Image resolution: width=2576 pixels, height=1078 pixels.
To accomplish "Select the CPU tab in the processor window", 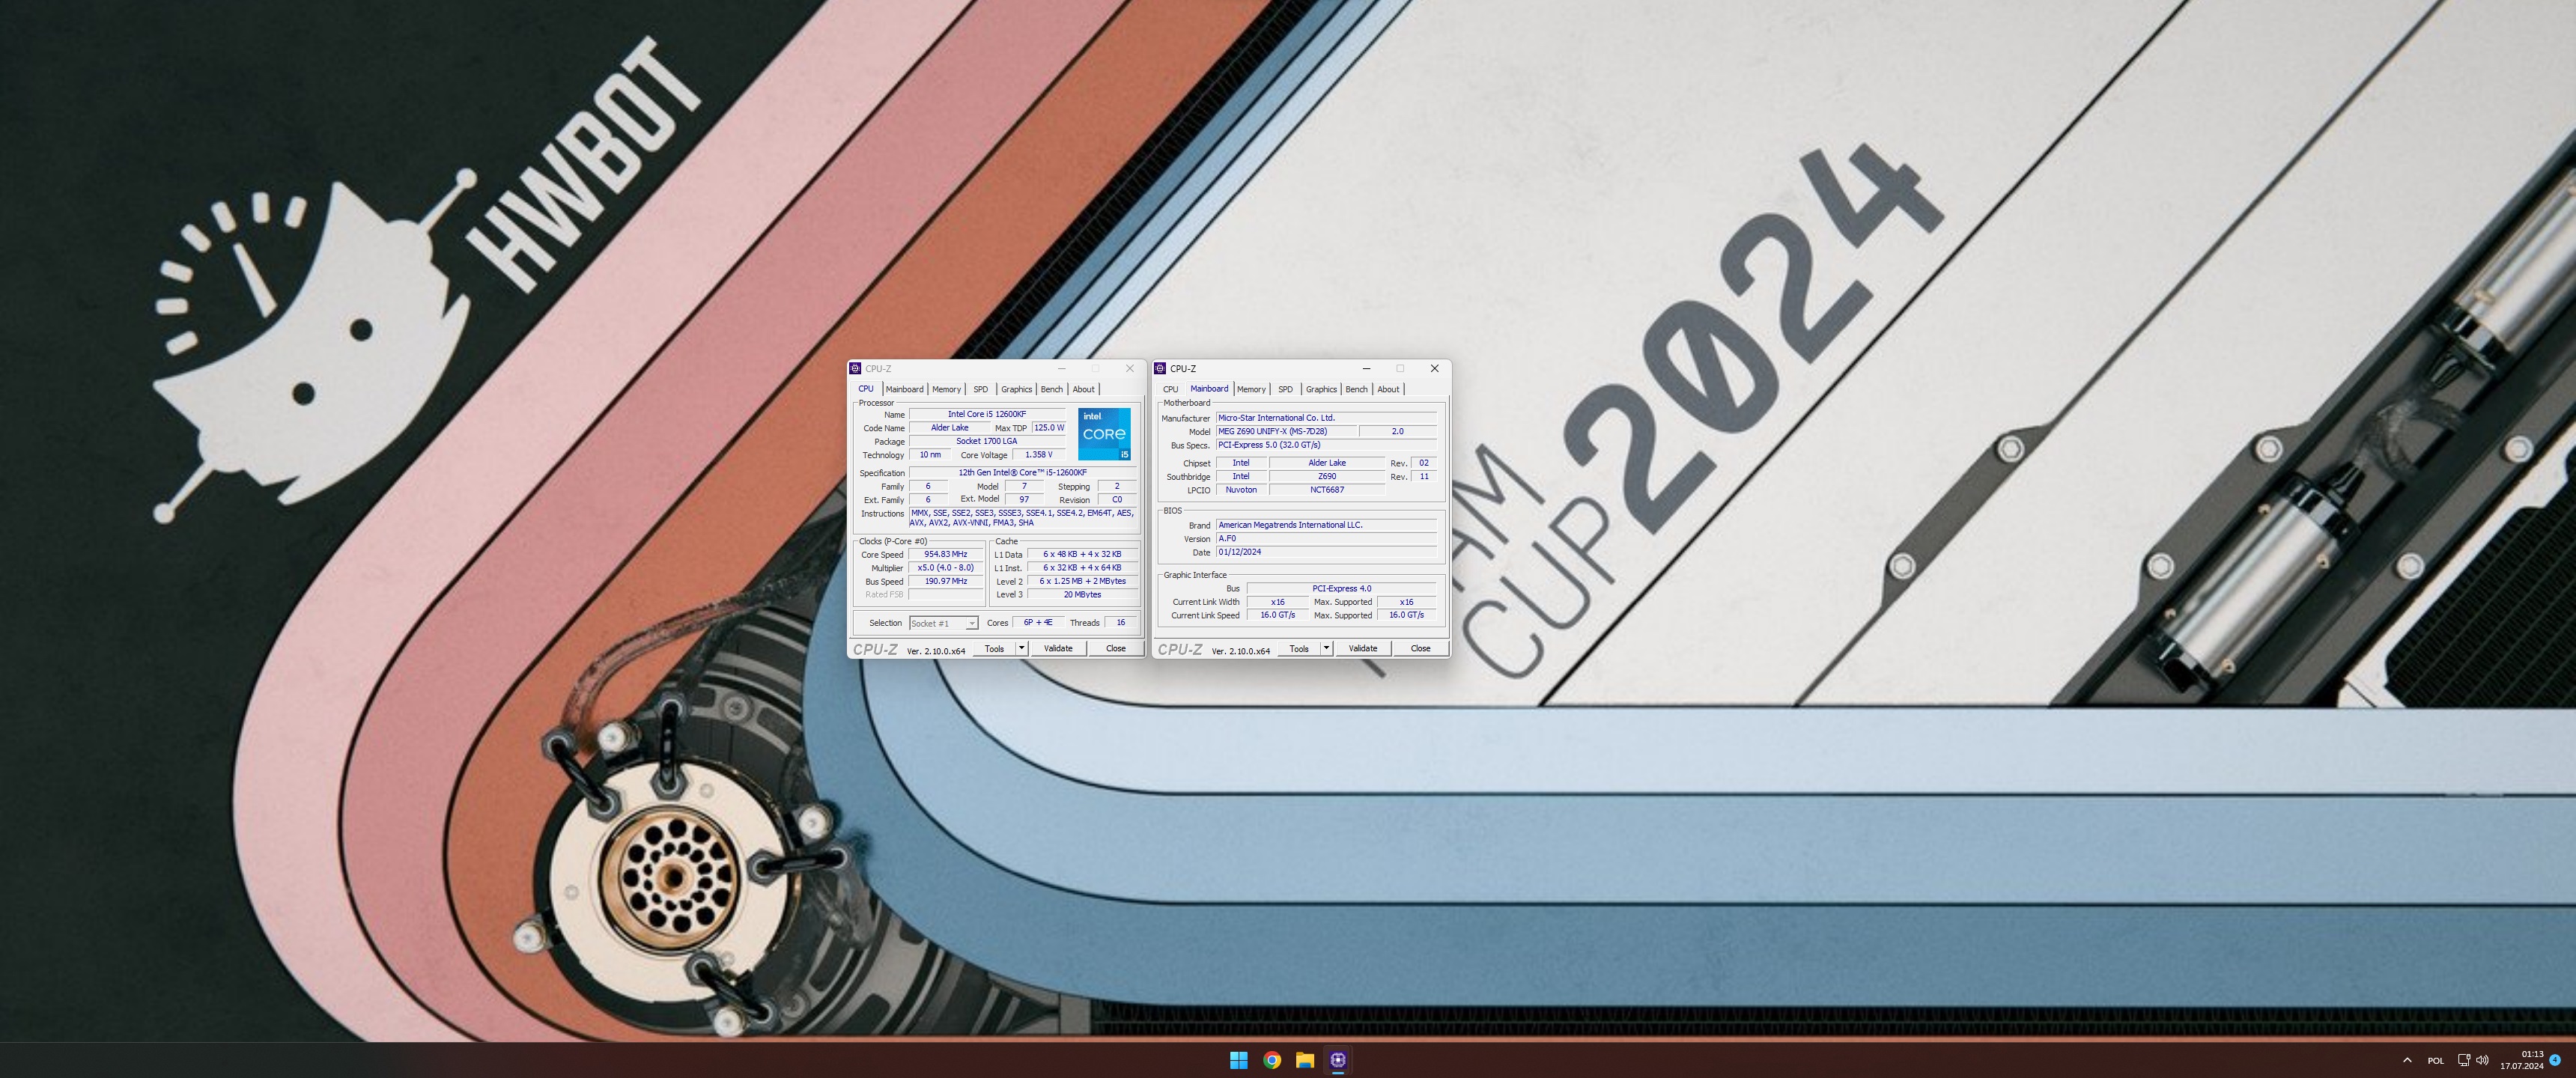I will click(x=866, y=389).
